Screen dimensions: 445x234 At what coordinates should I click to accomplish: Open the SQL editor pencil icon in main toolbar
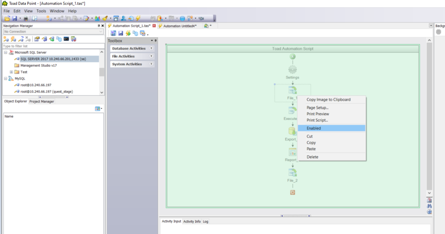click(86, 18)
